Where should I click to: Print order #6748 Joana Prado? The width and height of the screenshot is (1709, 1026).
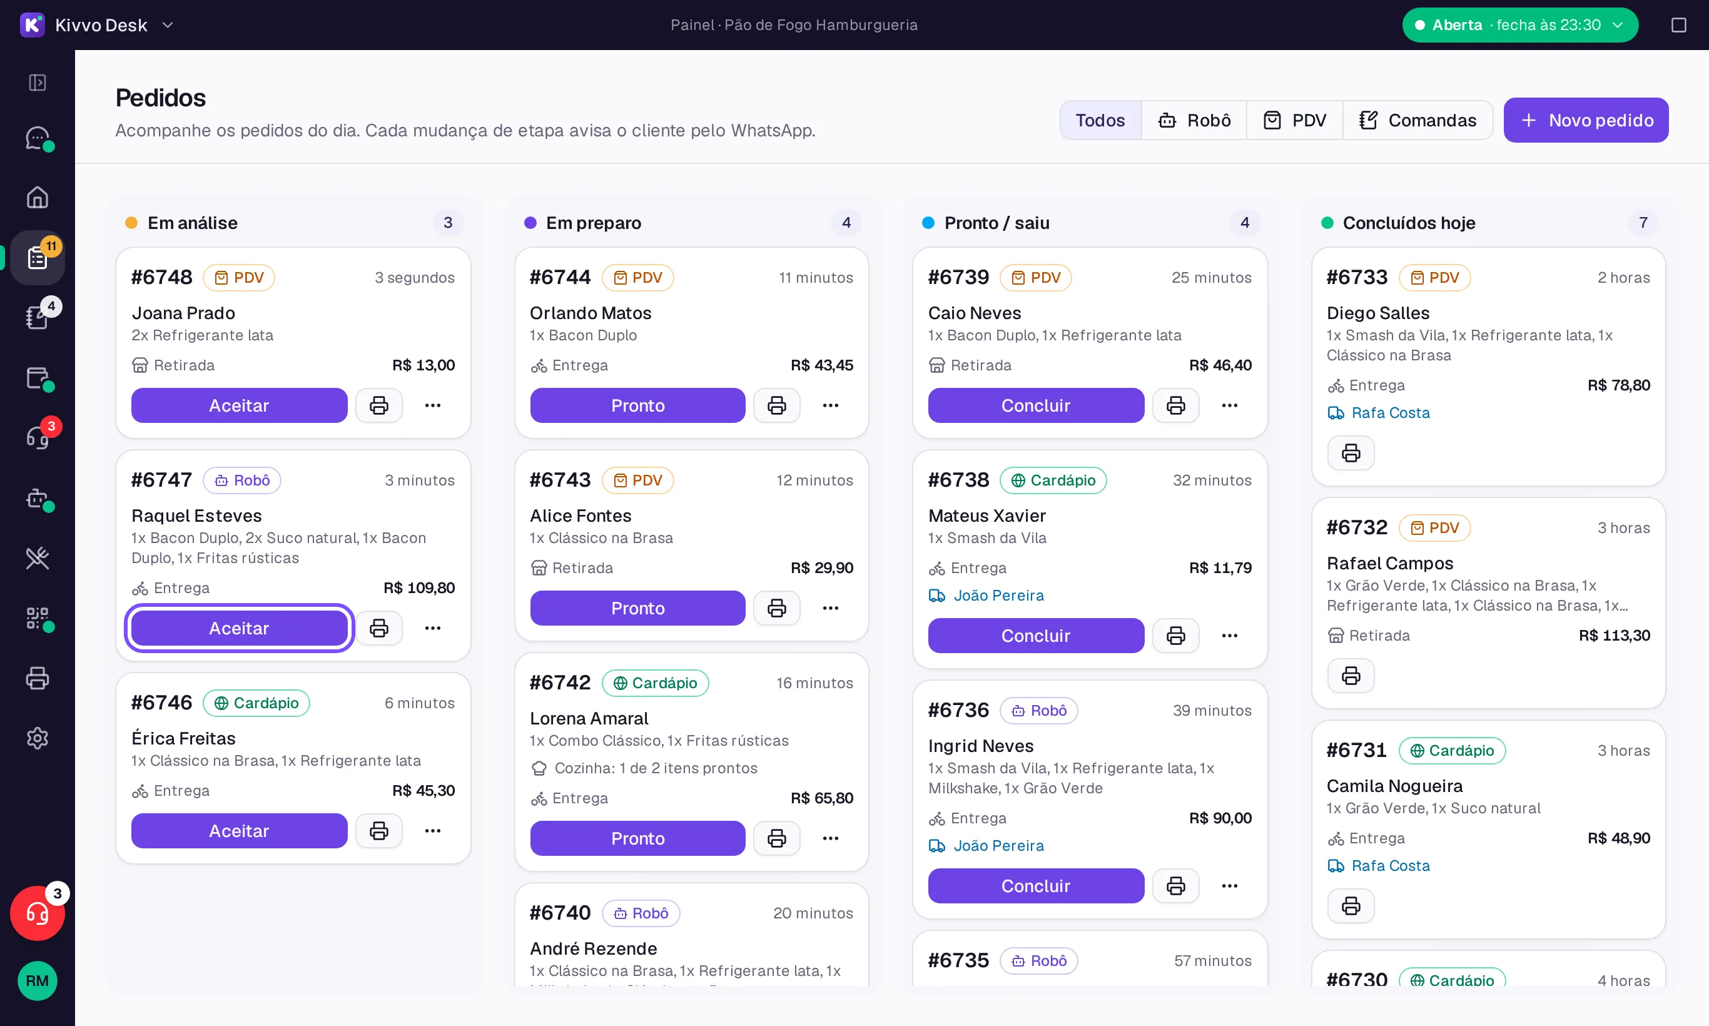[379, 405]
